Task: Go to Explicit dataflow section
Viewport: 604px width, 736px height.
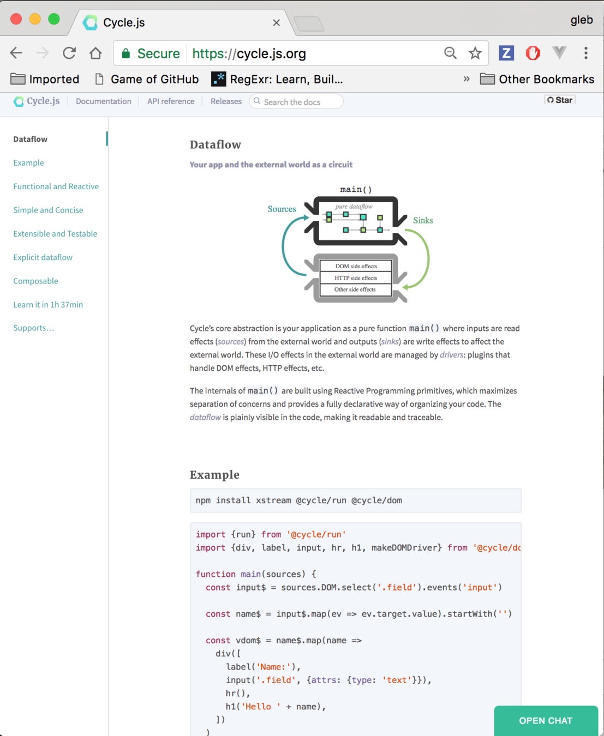Action: 43,257
